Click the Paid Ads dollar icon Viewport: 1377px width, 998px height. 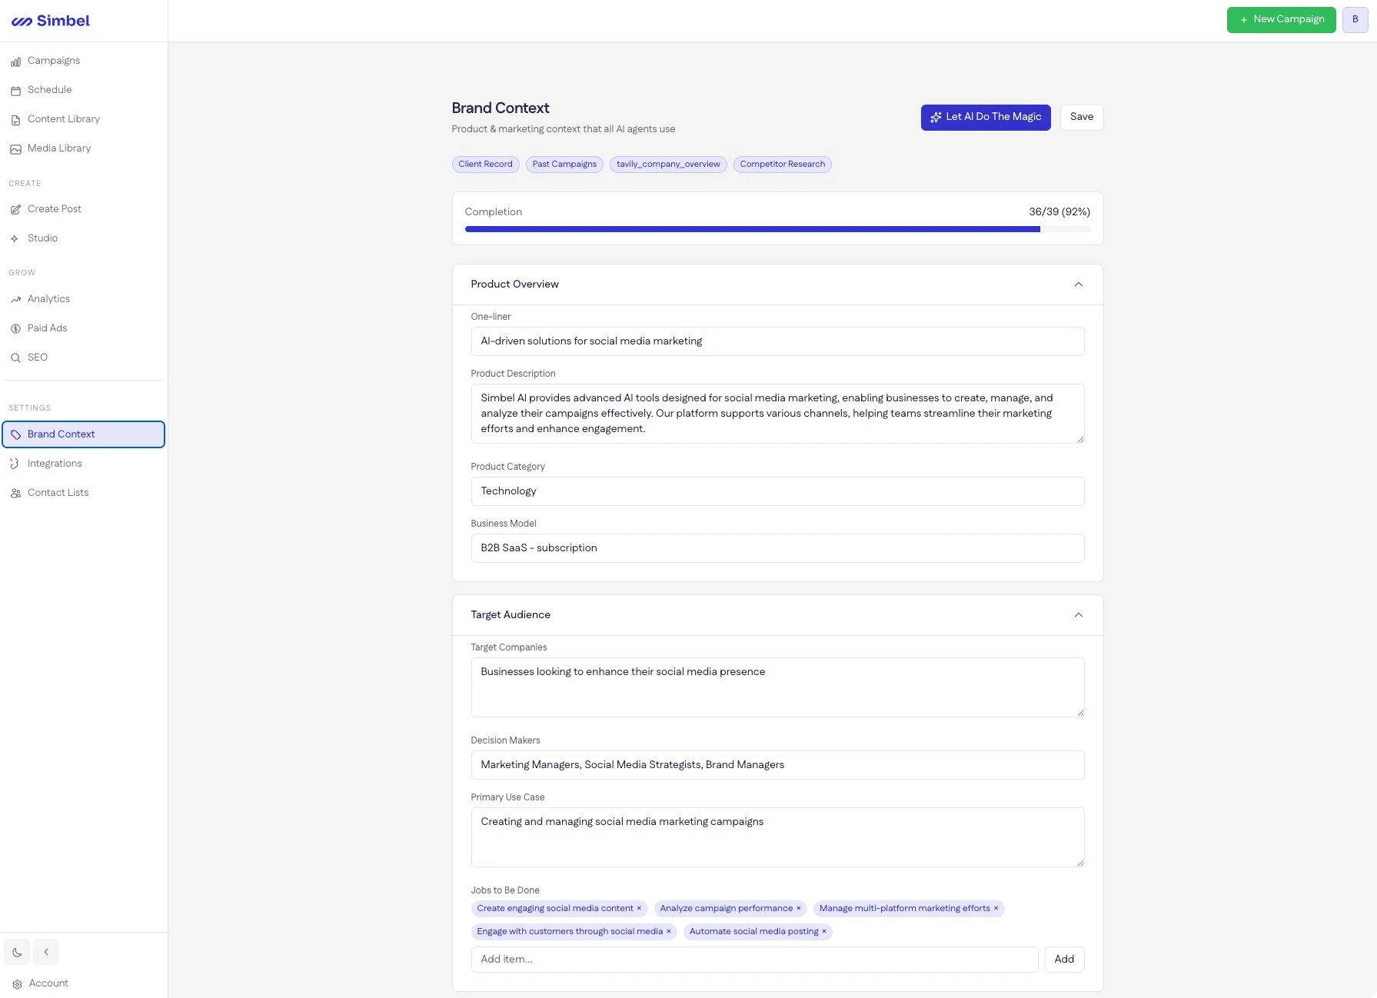15,329
